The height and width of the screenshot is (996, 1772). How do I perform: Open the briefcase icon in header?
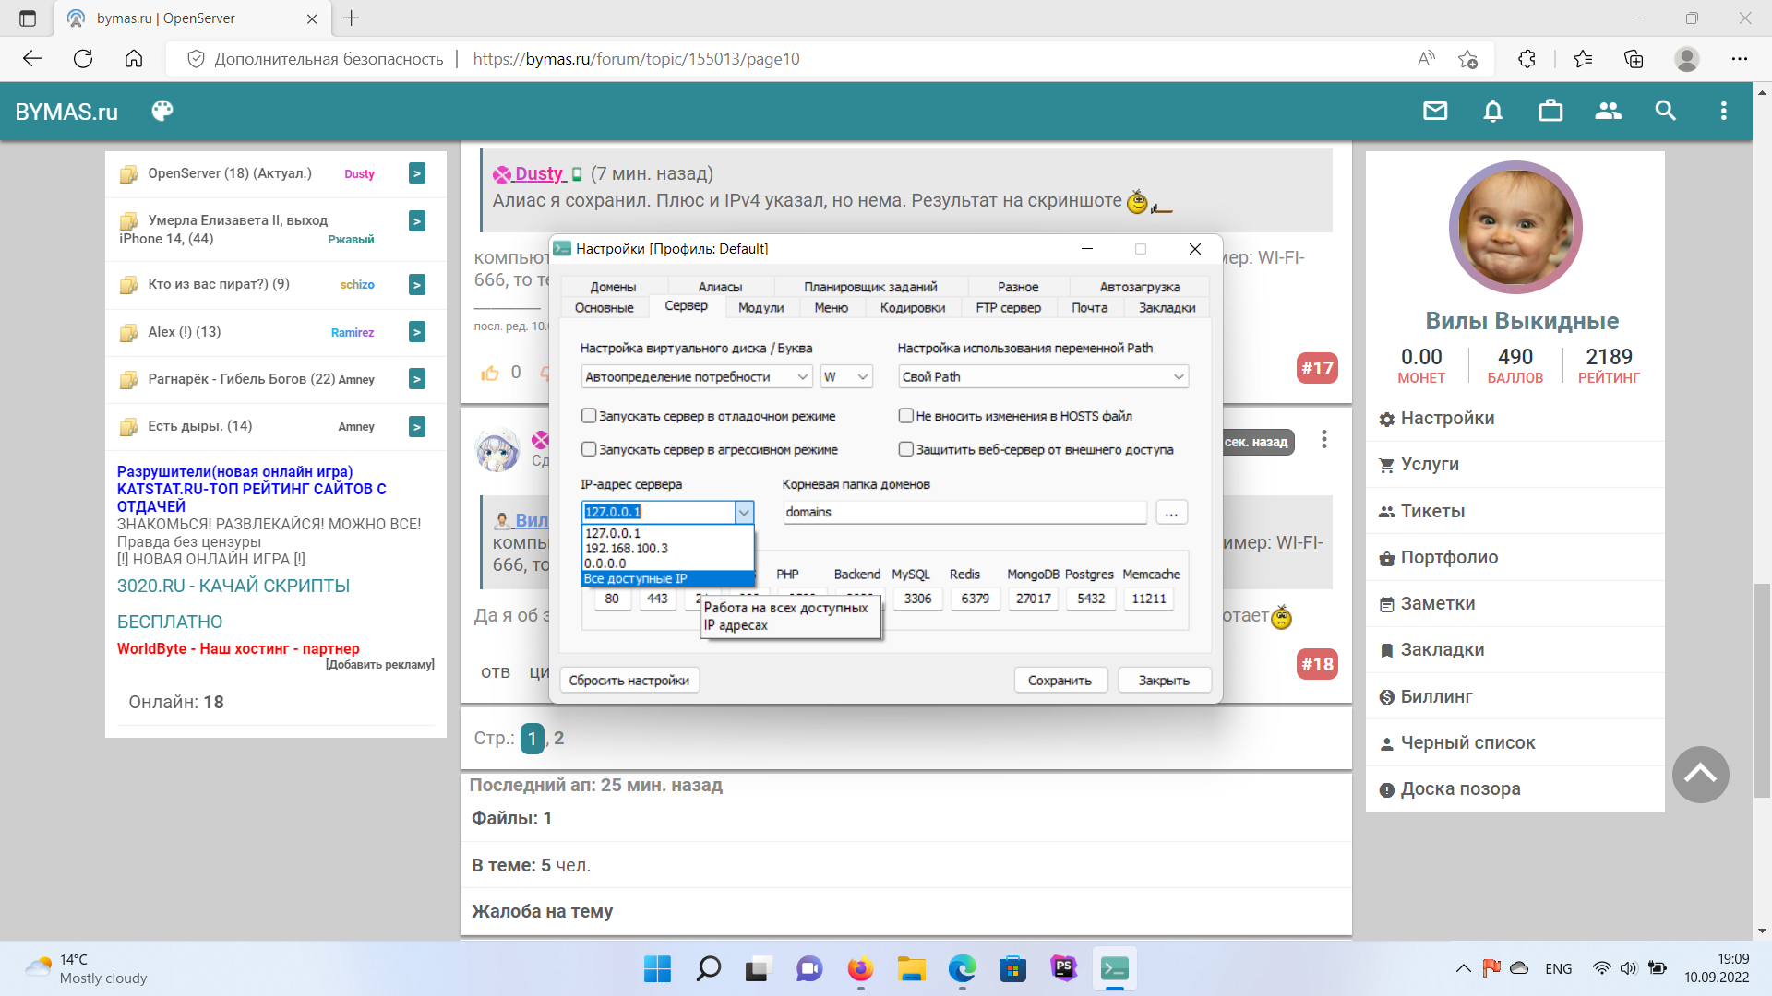1550,112
